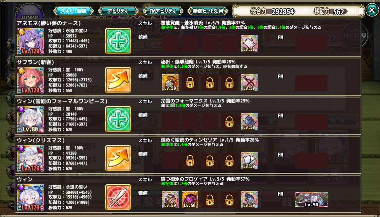Click Anemone's Lv.50 book equipment slot
Screen dimensions: 380x217
click(x=249, y=43)
